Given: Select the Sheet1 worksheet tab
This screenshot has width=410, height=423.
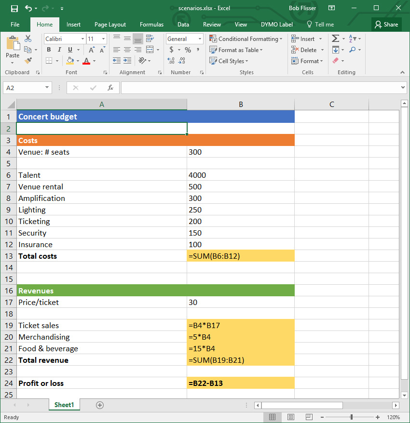Looking at the screenshot, I should tap(64, 405).
